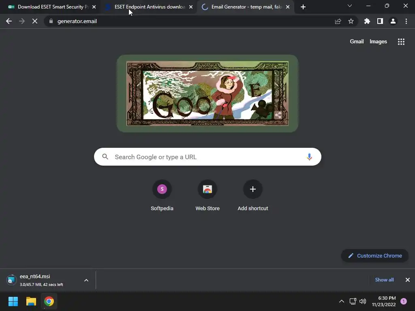Screen dimensions: 415x311
Task: Stop loading the current page
Action: (35, 21)
